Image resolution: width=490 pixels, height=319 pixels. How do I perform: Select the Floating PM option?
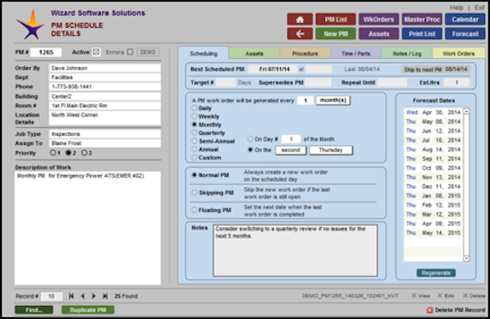click(194, 210)
